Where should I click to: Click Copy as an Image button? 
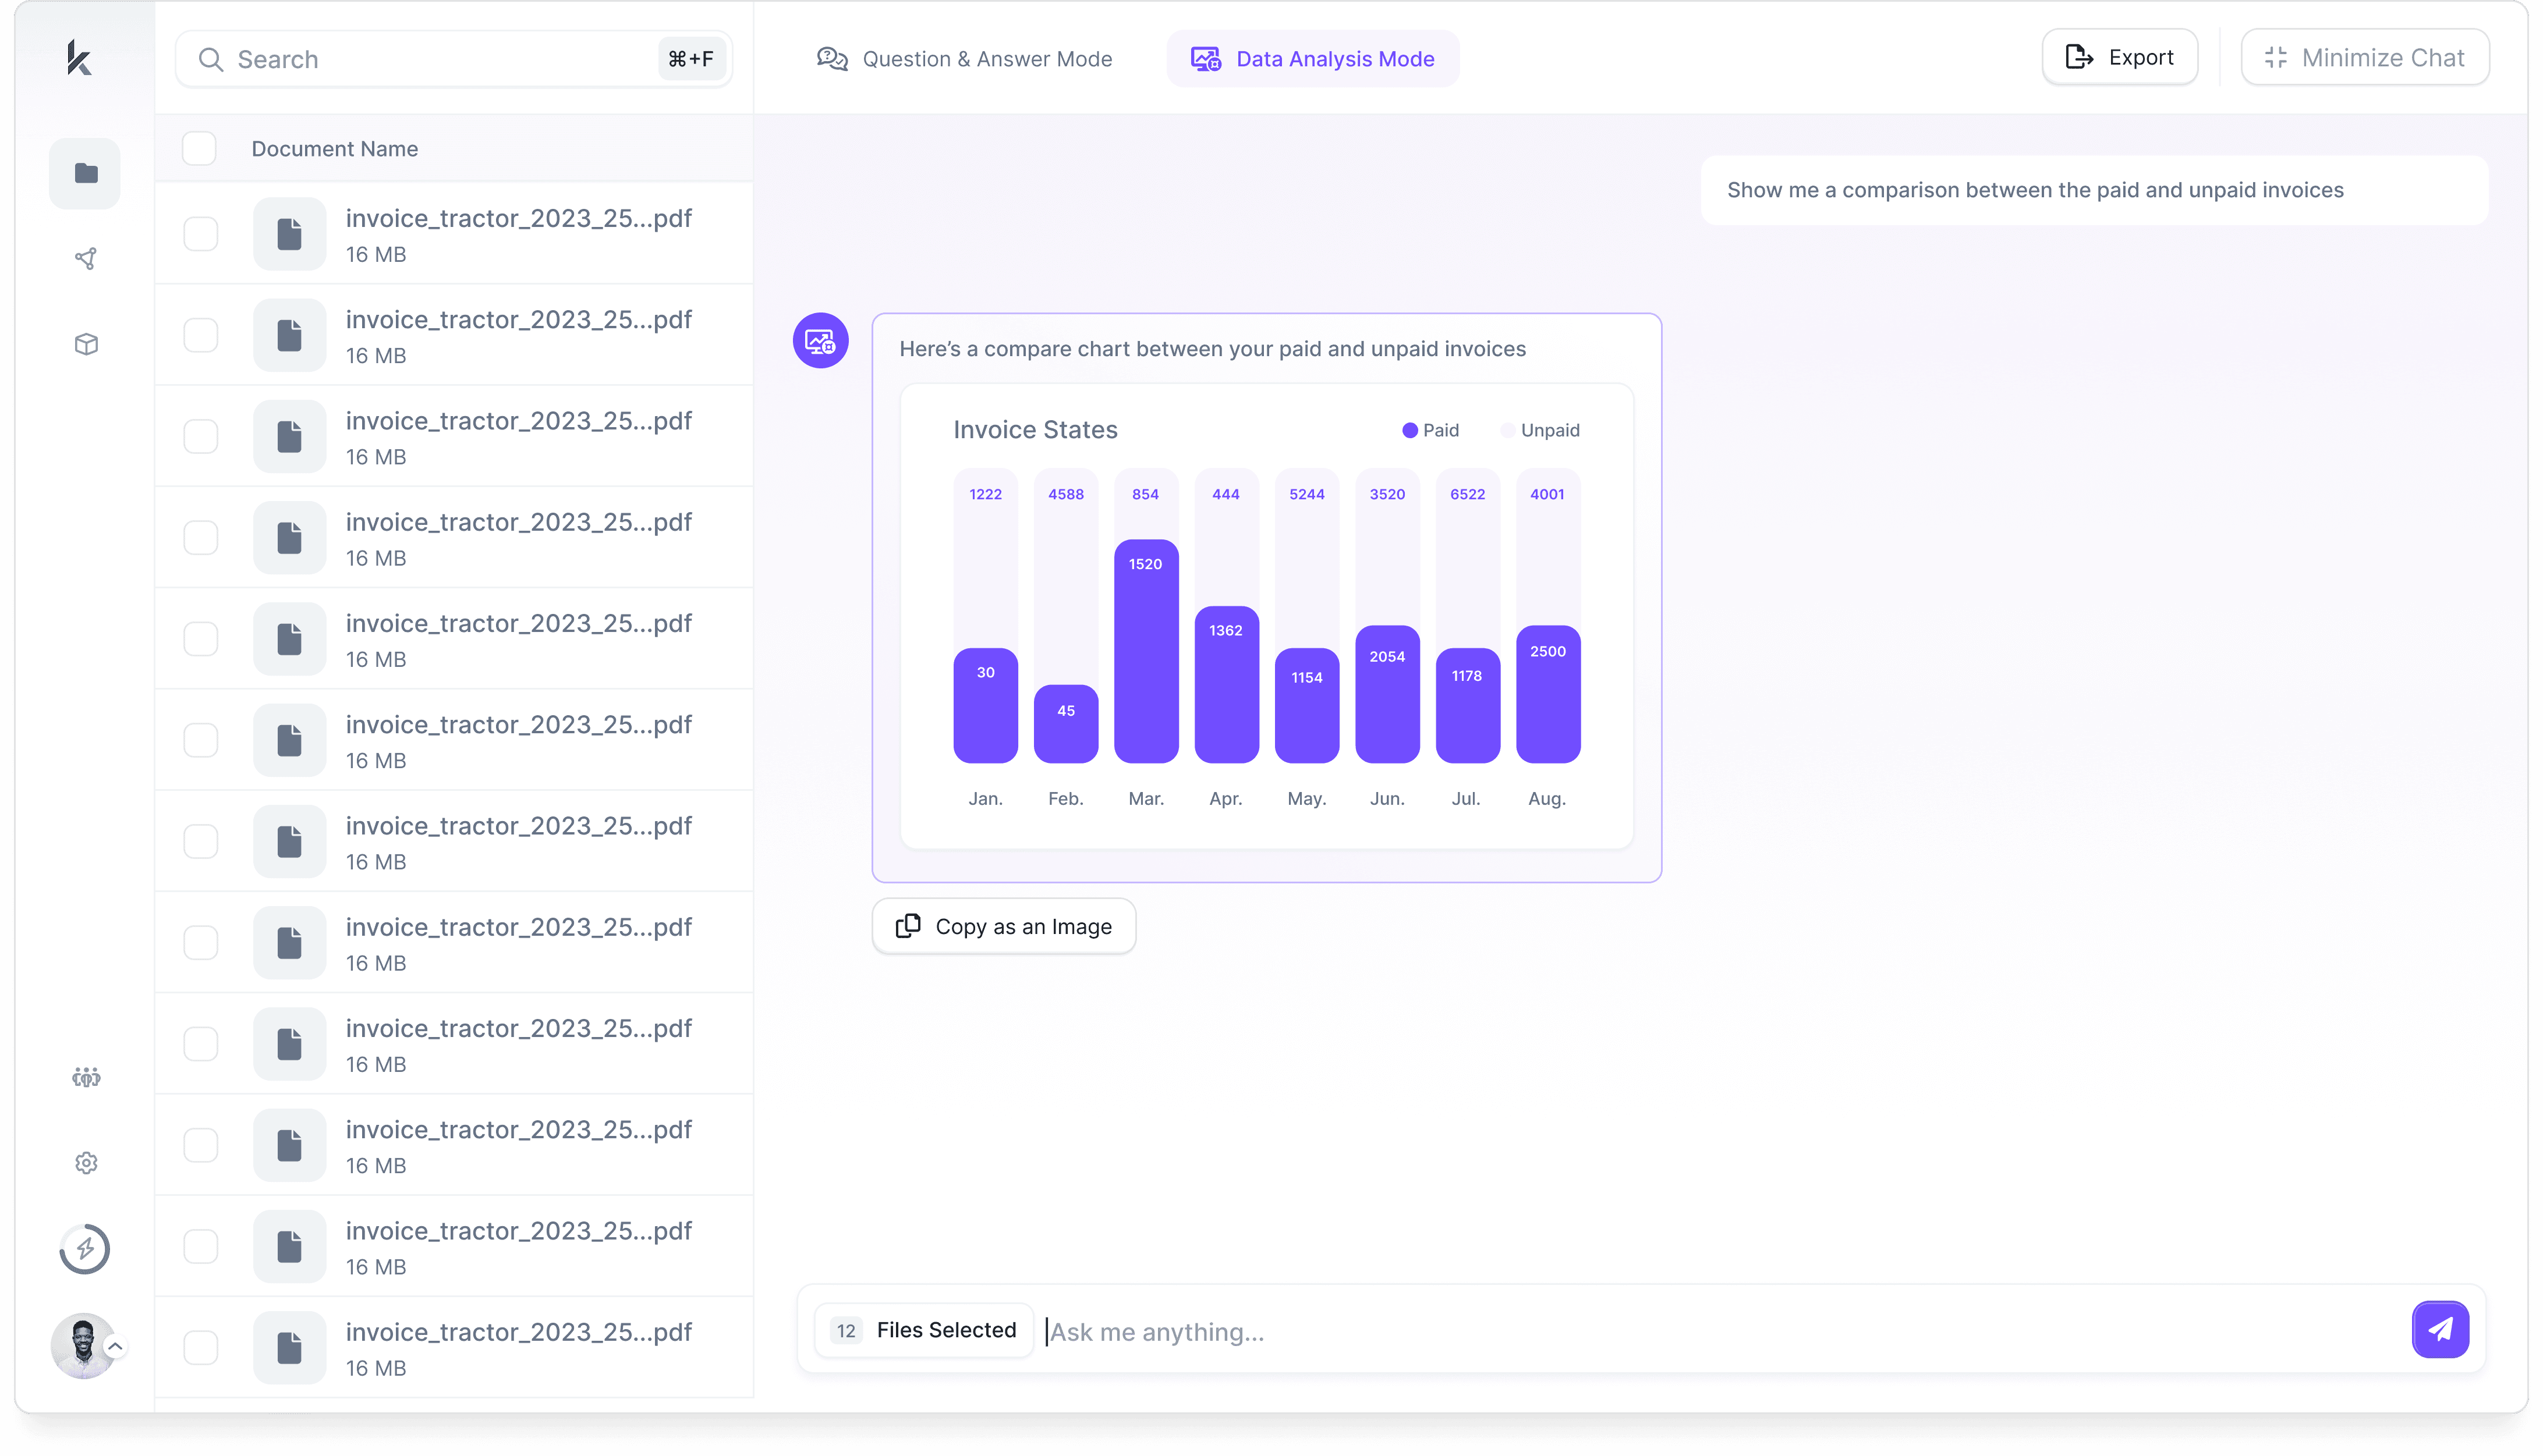[x=1003, y=926]
